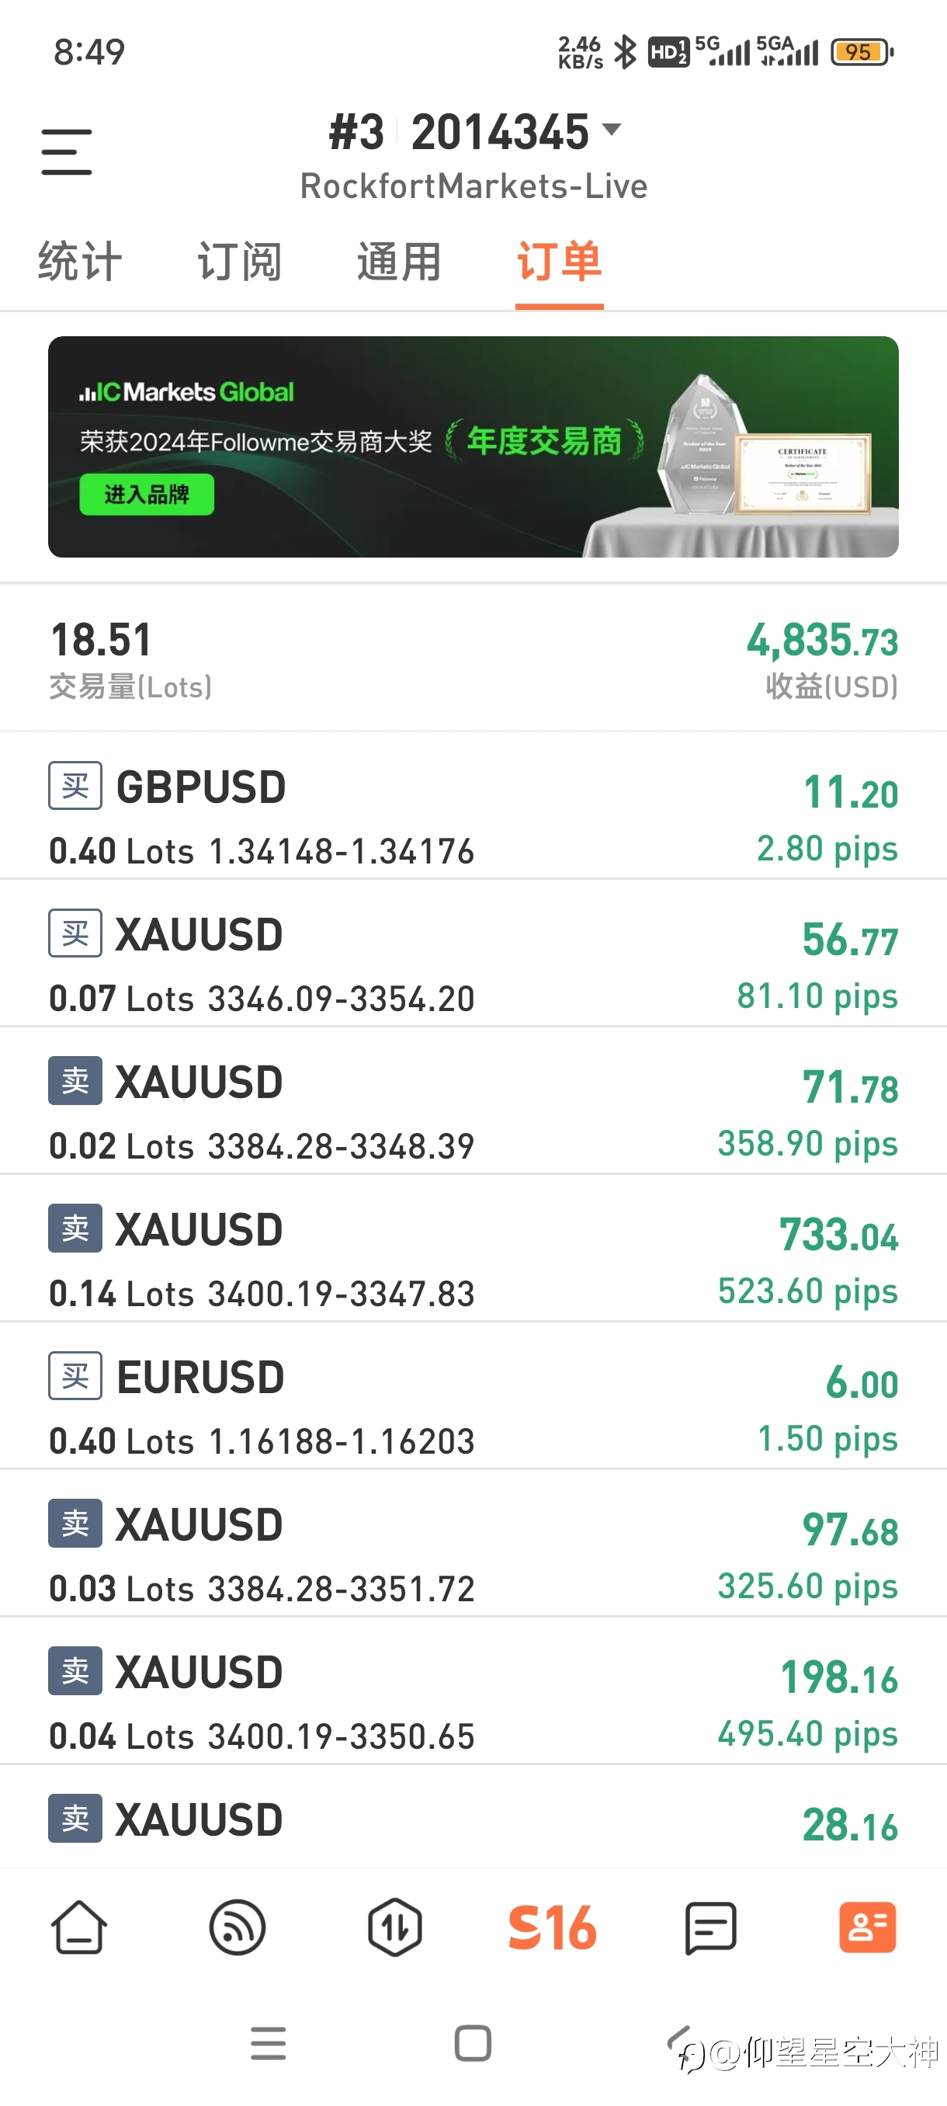Switch to the 订阅 tab

point(239,262)
